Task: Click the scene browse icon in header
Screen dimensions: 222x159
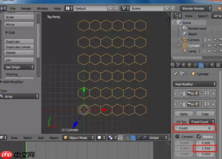Action: 125,8
